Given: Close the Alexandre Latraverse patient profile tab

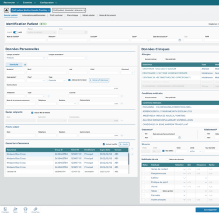Looking at the screenshot, I should tap(84, 11).
